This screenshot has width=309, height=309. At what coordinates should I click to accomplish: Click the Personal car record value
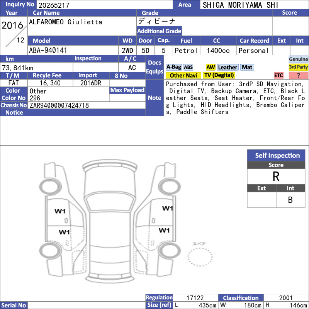pos(254,51)
